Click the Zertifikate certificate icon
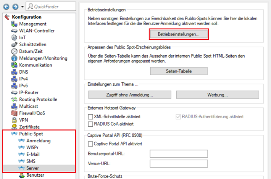The width and height of the screenshot is (271, 179). coord(14,127)
